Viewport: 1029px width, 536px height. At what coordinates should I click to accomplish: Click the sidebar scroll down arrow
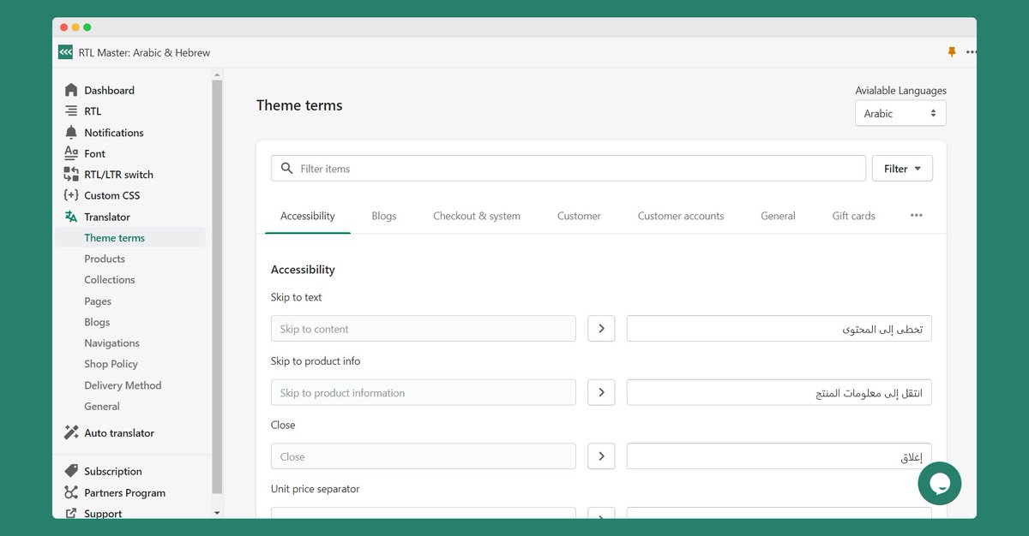coord(217,512)
